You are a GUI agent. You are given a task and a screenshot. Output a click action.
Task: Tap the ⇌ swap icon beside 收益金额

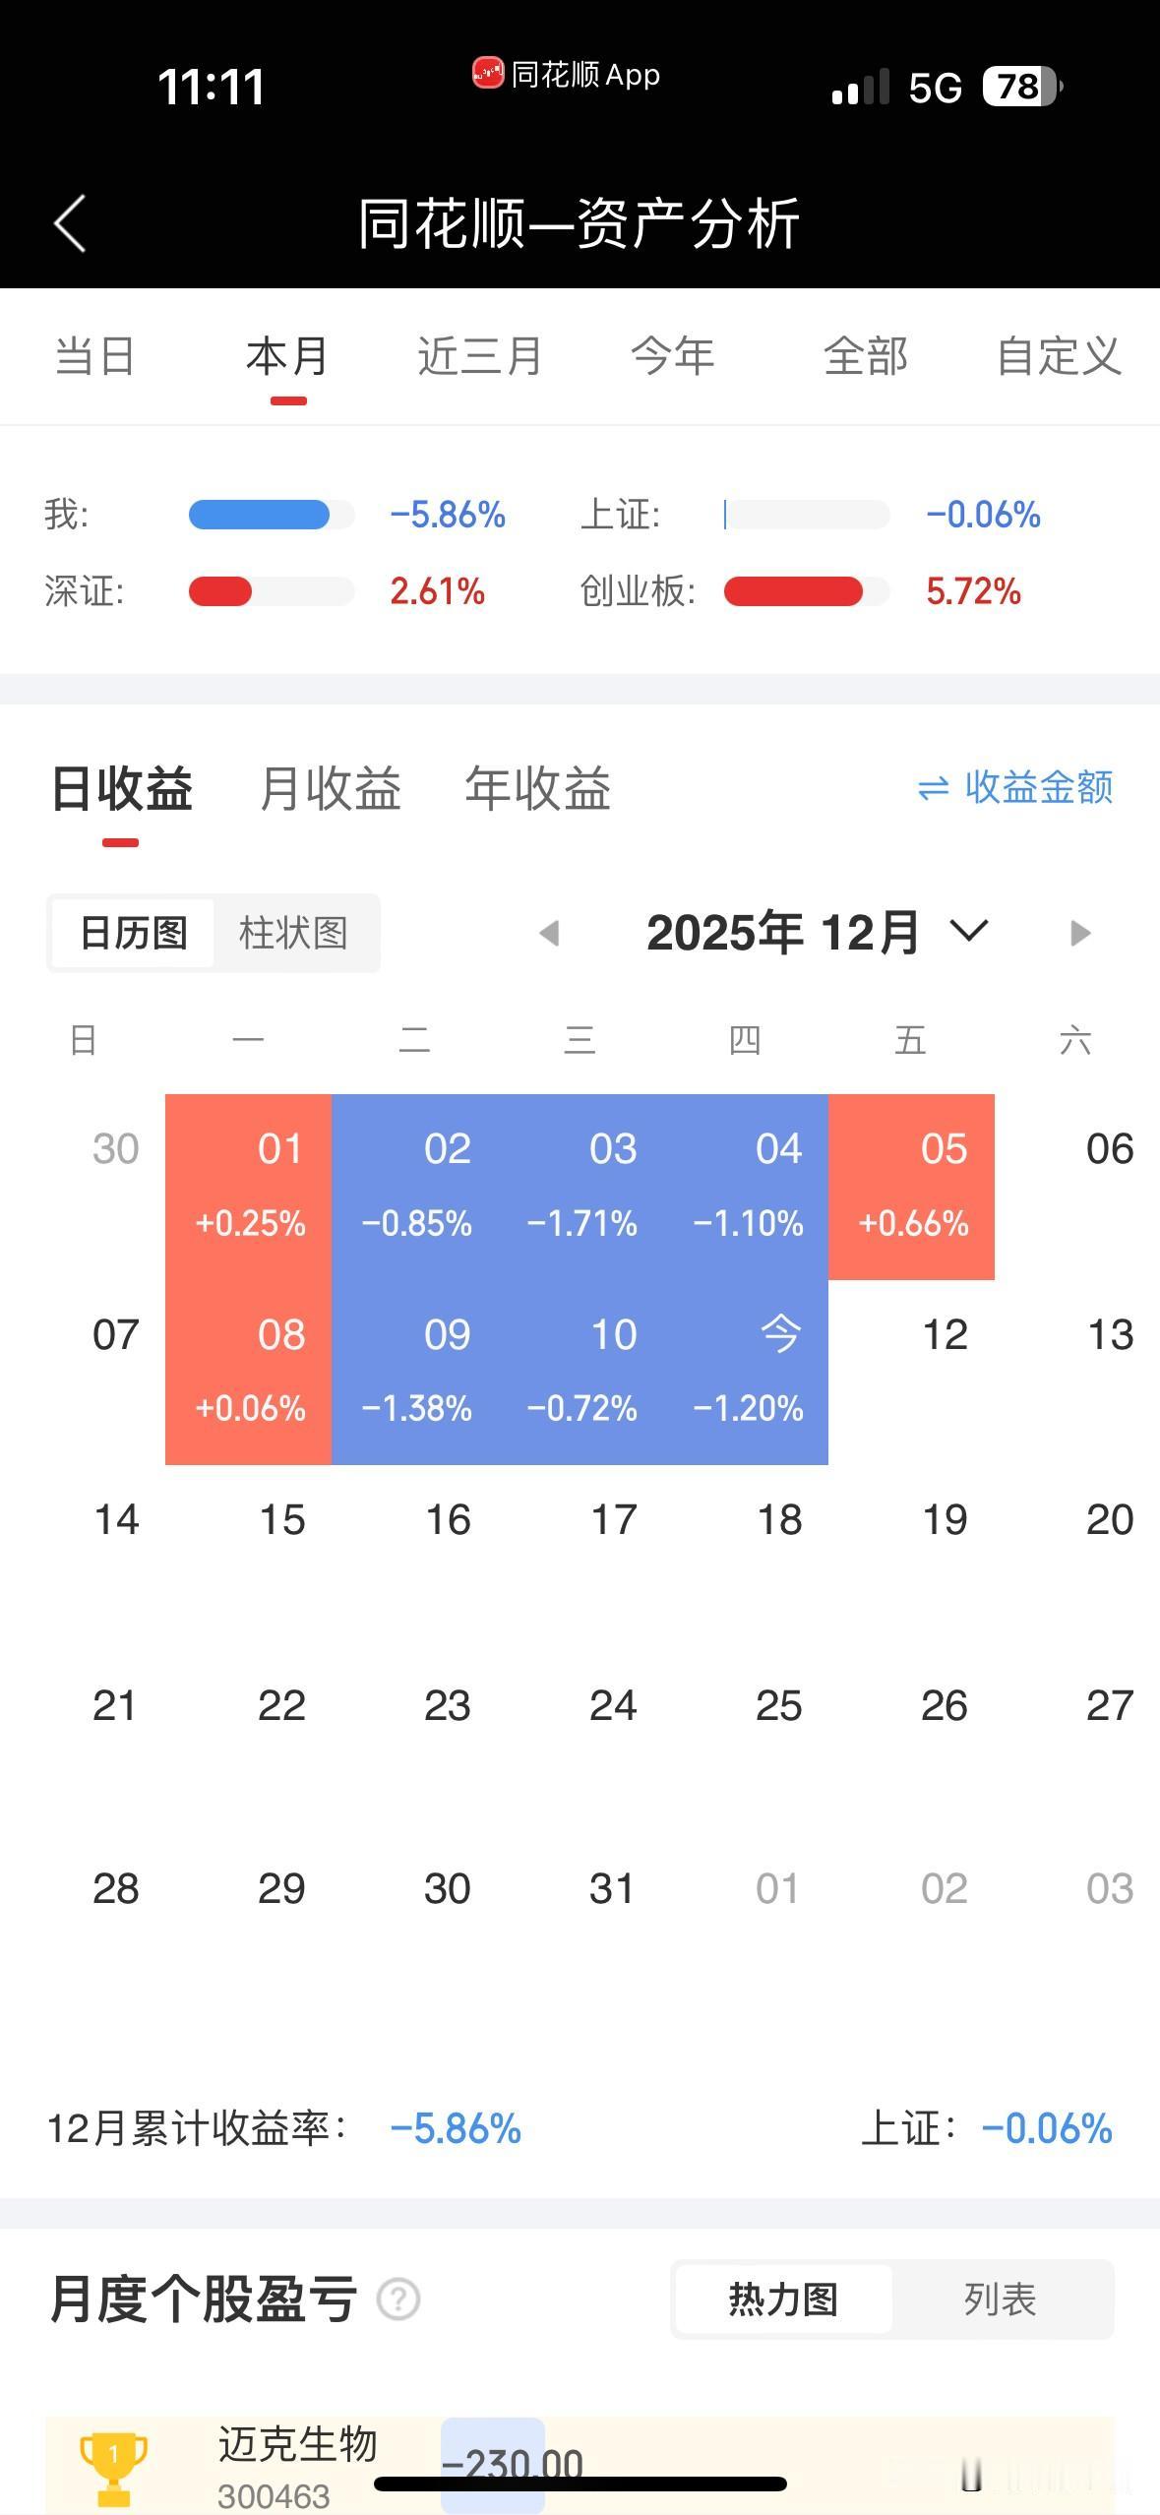(934, 788)
